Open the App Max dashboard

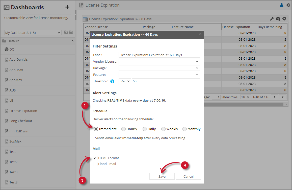[38, 70]
